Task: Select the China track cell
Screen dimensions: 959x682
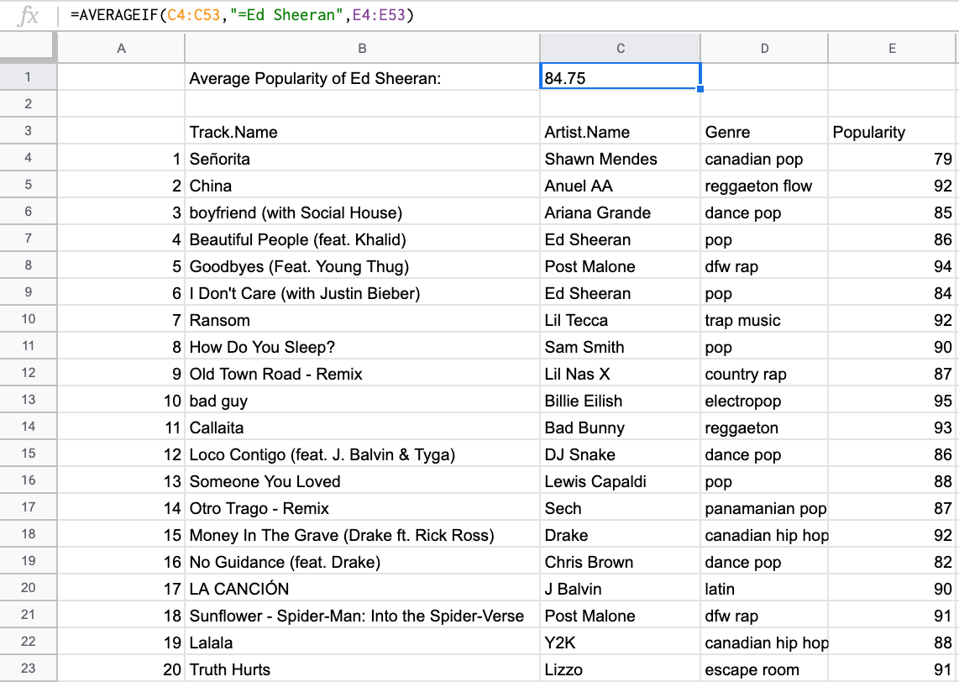Action: pyautogui.click(x=362, y=185)
